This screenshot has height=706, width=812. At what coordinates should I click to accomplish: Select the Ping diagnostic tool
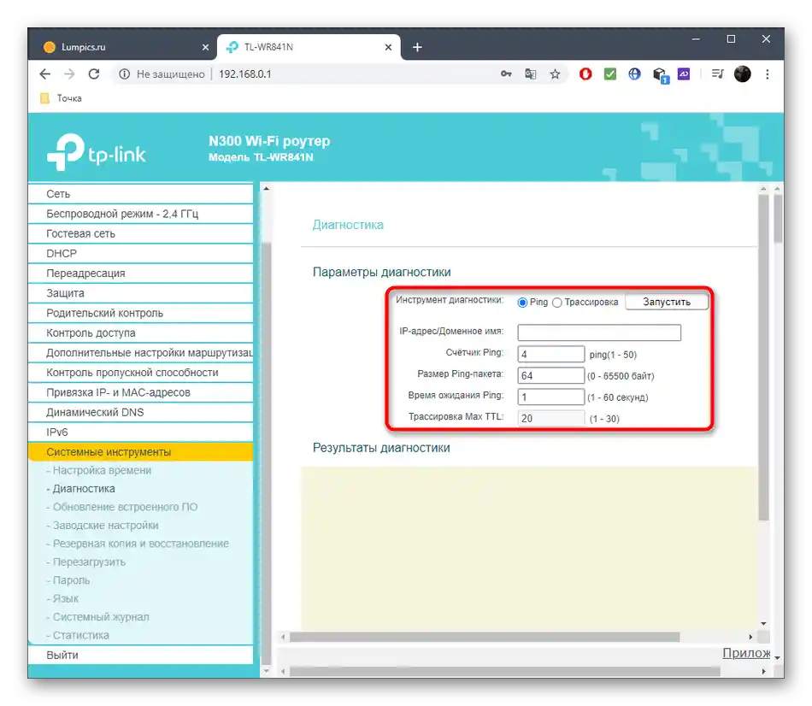[522, 303]
